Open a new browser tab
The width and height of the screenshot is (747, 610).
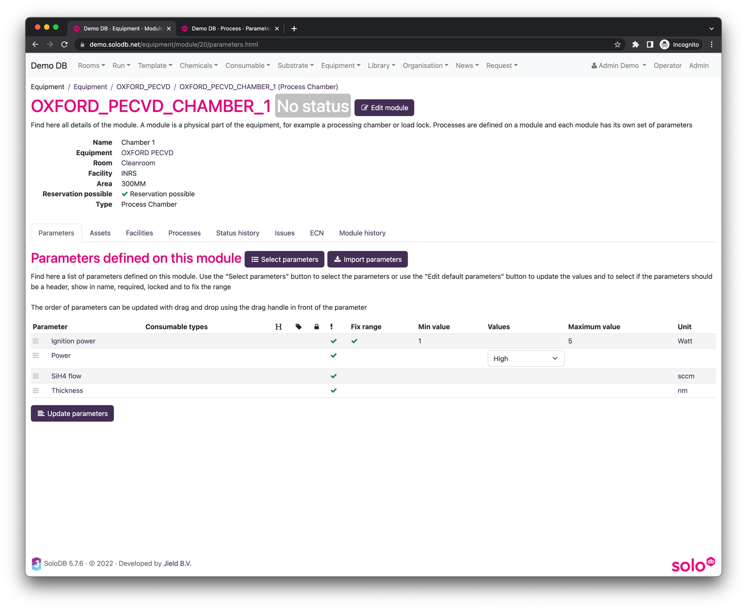point(294,28)
